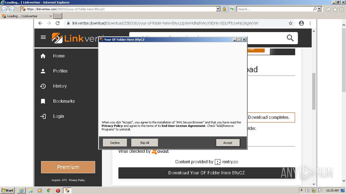Minimize the installer dialog window
This screenshot has height=194, width=346.
(235, 40)
